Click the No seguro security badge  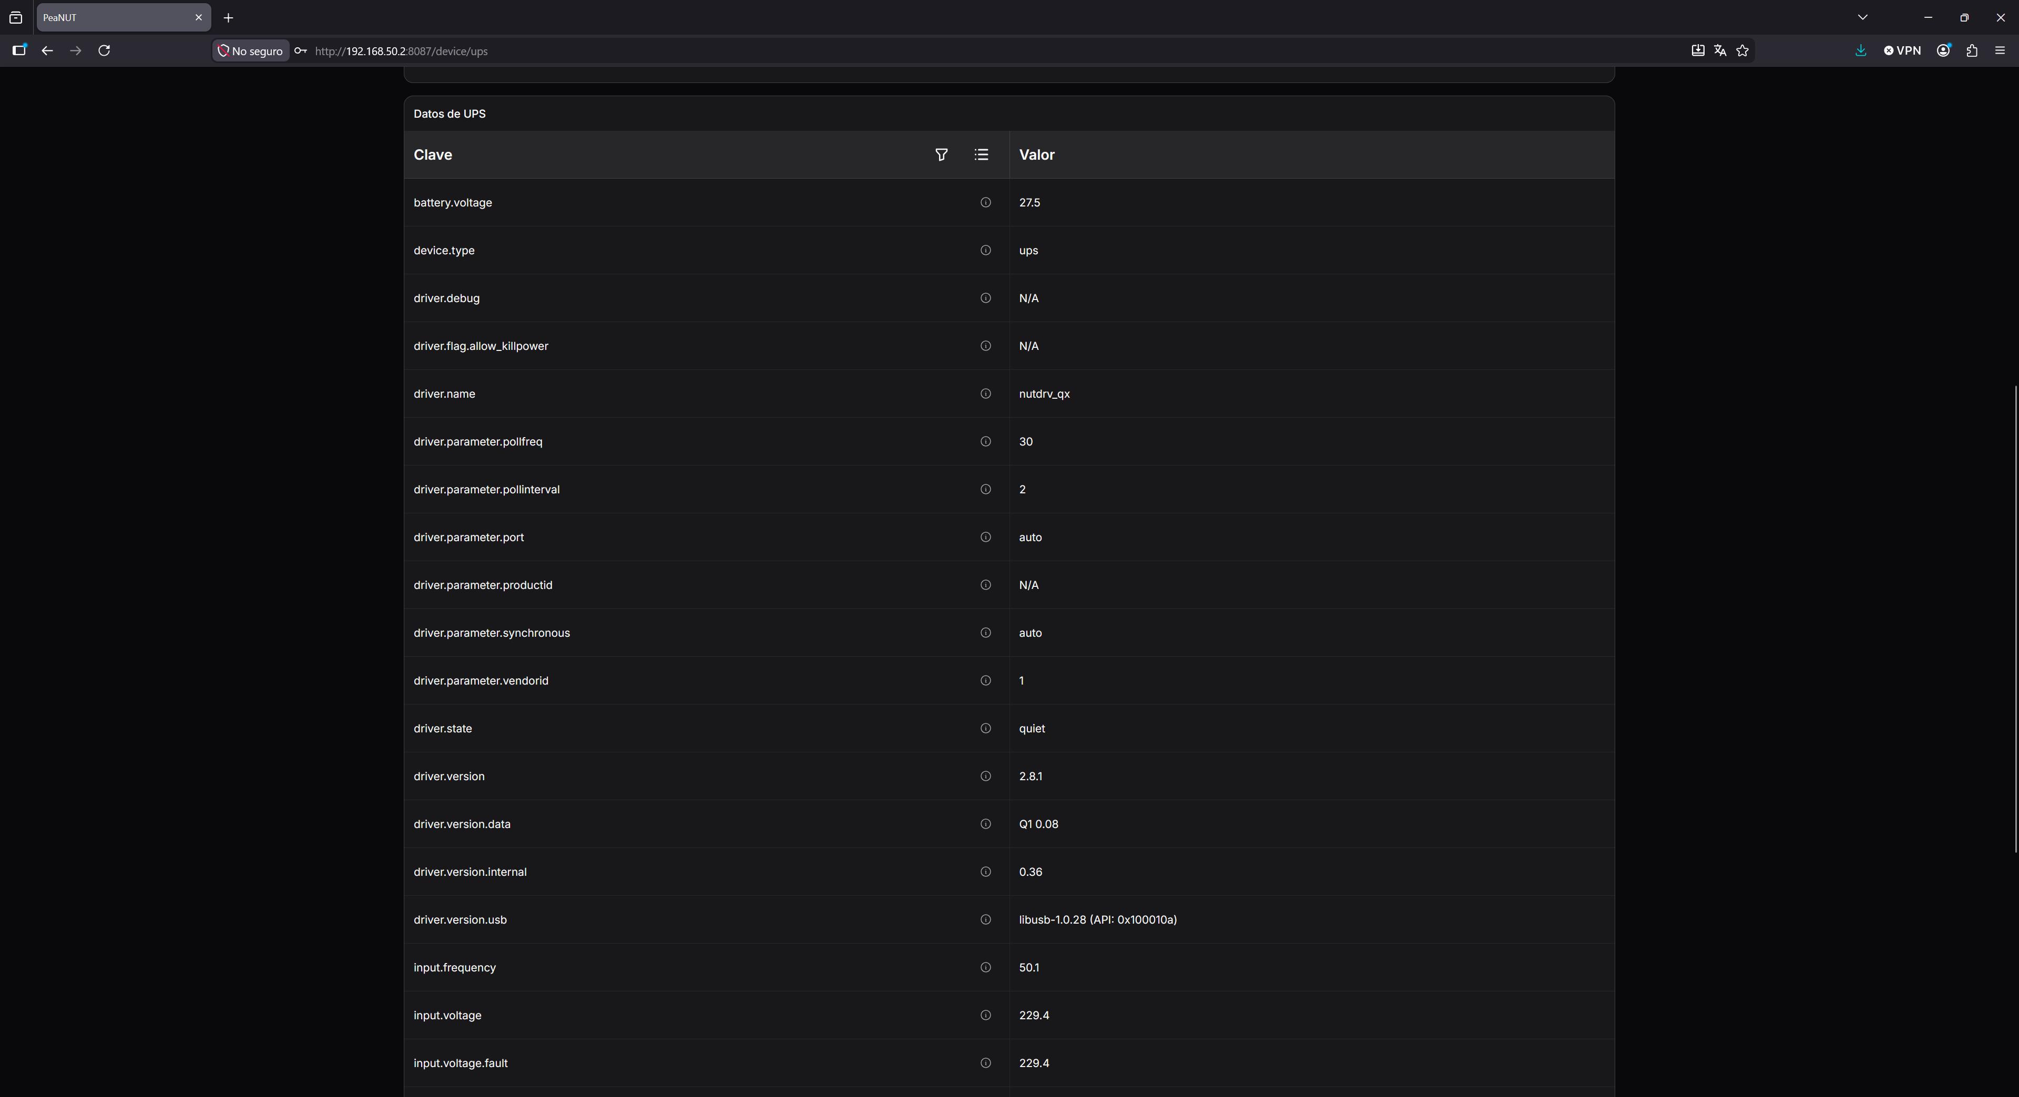coord(250,51)
